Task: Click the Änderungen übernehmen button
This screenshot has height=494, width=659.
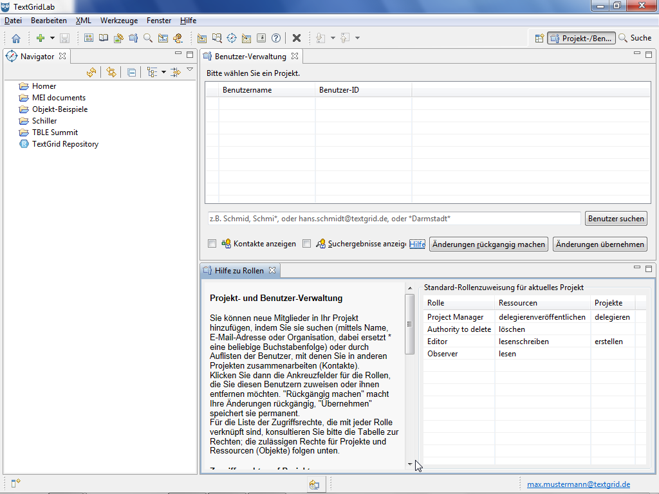Action: click(x=600, y=244)
